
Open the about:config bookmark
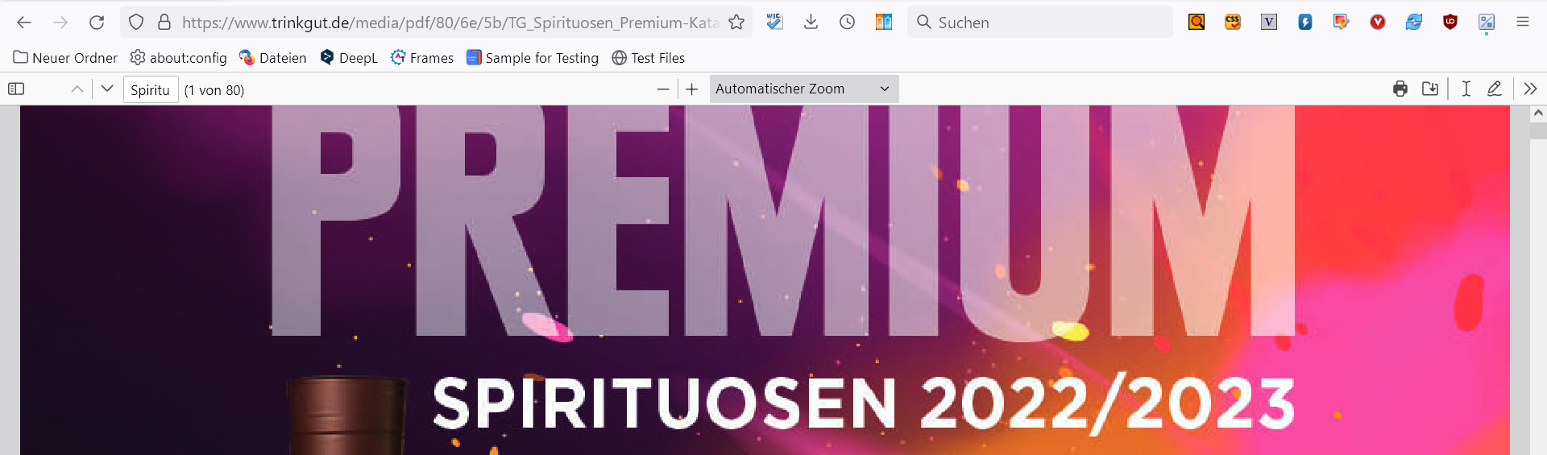179,58
